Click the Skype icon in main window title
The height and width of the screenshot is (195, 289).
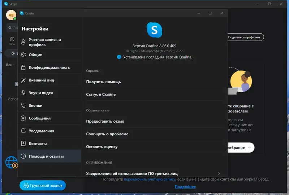(x=6, y=4)
